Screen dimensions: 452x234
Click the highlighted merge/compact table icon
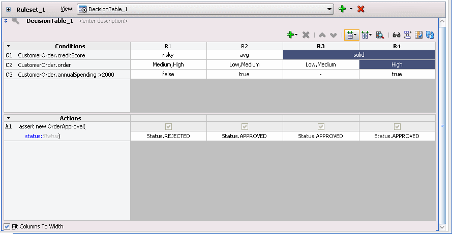click(350, 35)
